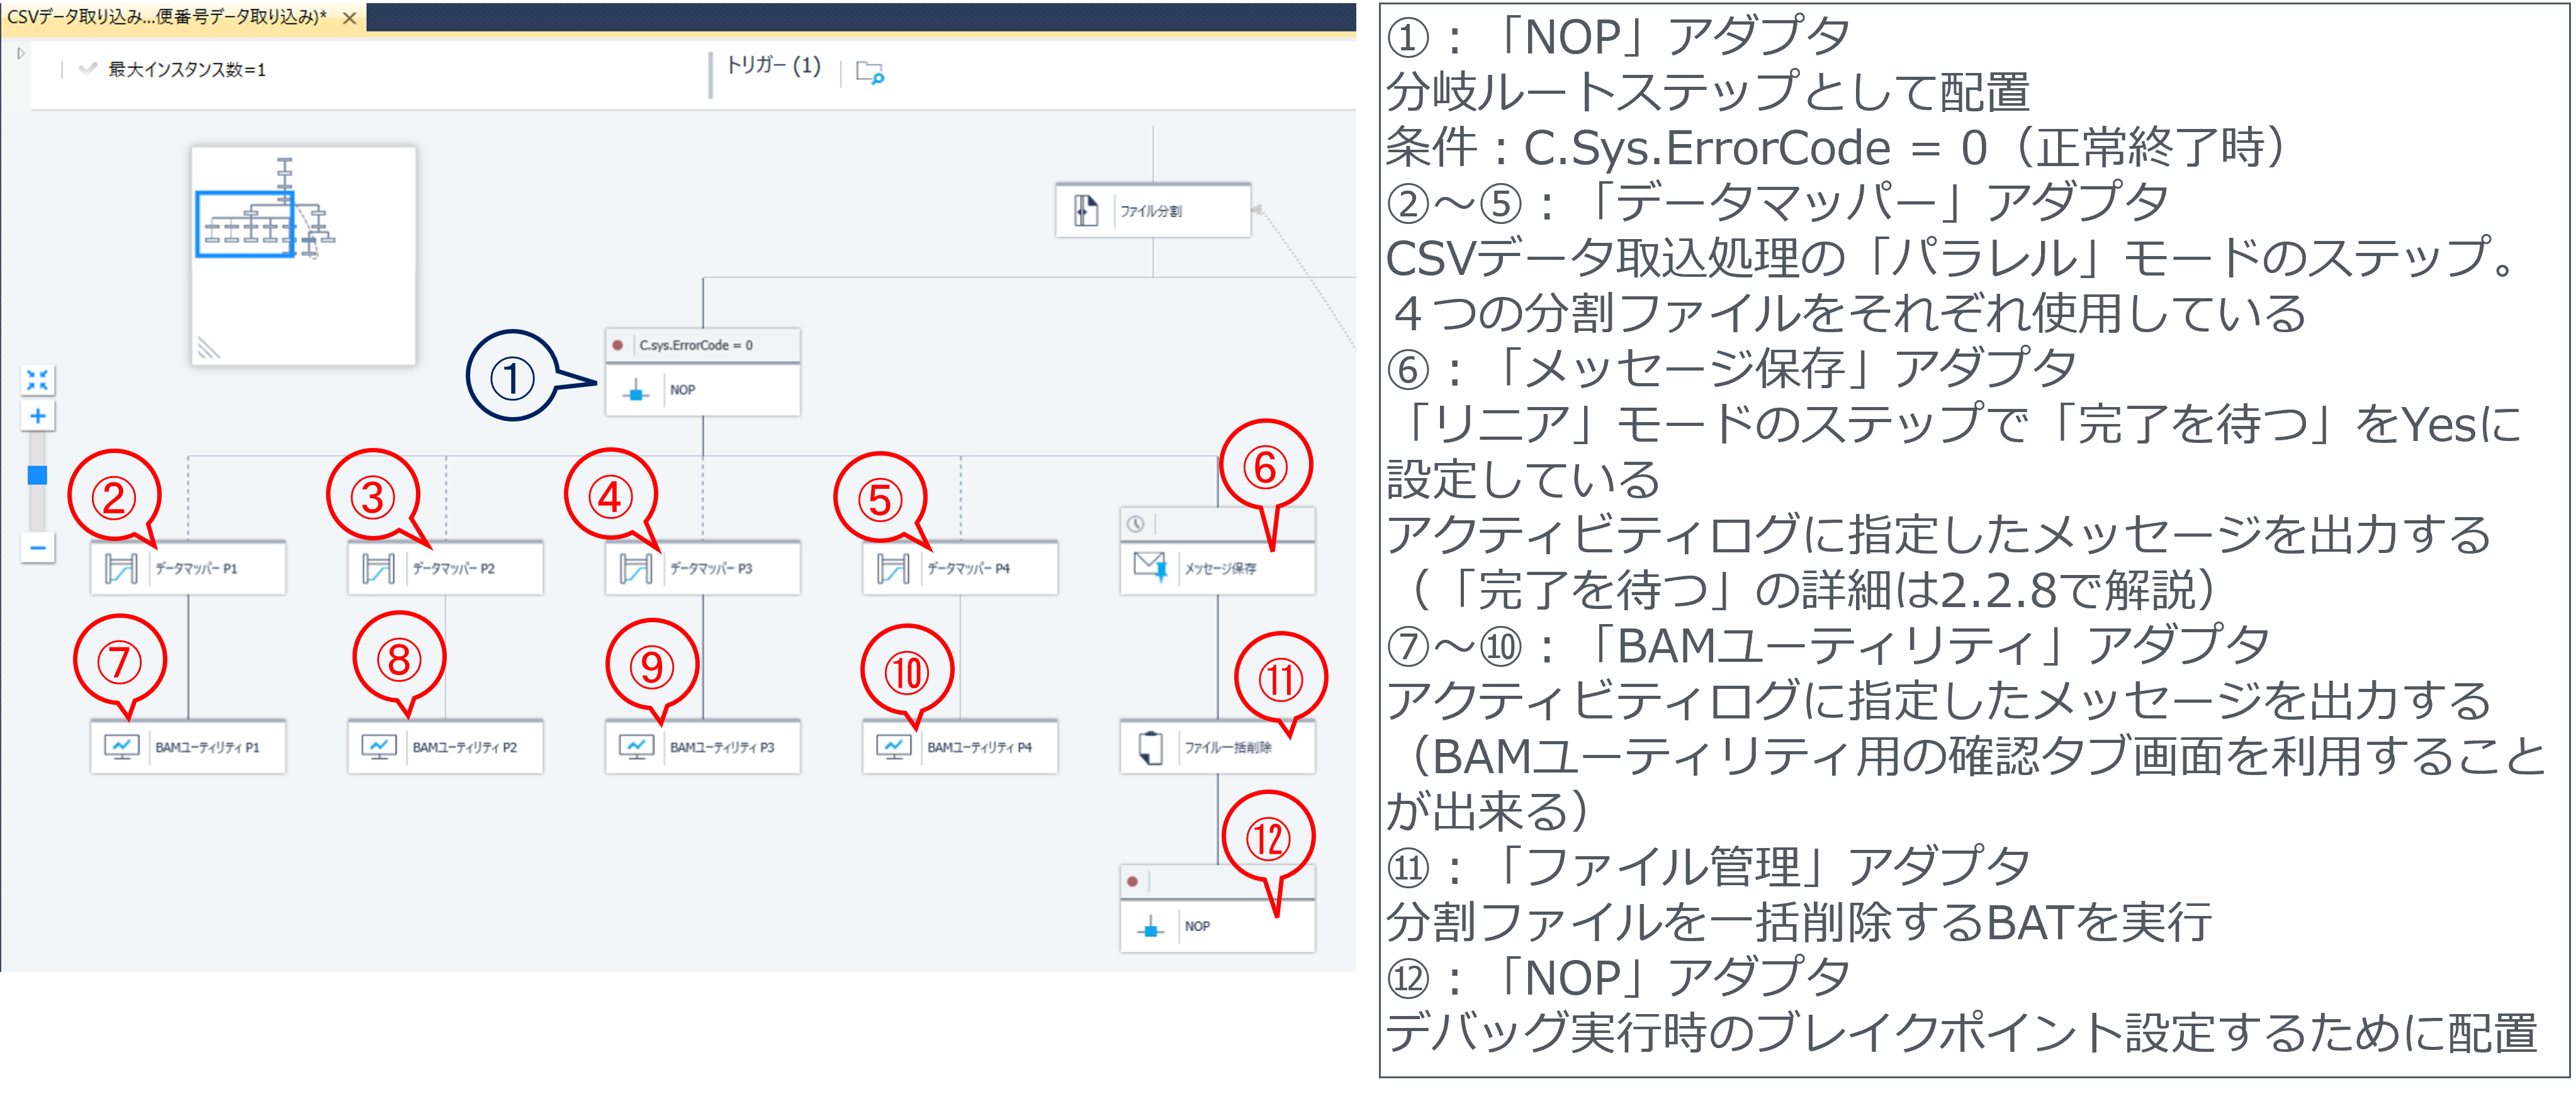This screenshot has height=1094, width=2576.
Task: Select the CSVデータ取り込み editor tab
Action: pyautogui.click(x=160, y=17)
